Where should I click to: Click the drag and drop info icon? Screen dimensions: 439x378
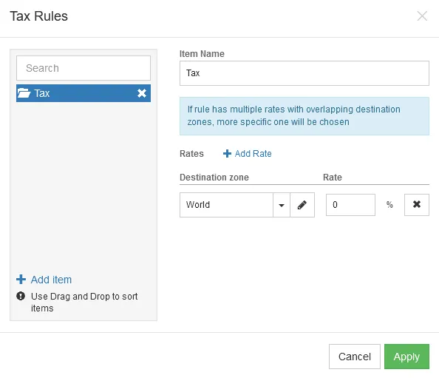(21, 296)
